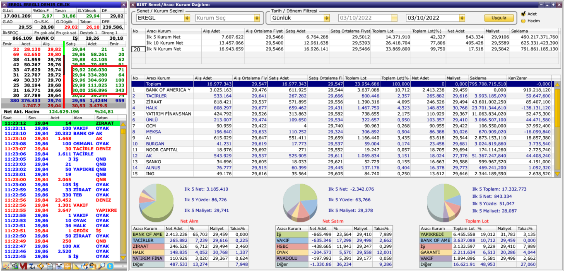This screenshot has height=271, width=564.
Task: Click the magnifying glass search icon
Action: tap(101, 266)
